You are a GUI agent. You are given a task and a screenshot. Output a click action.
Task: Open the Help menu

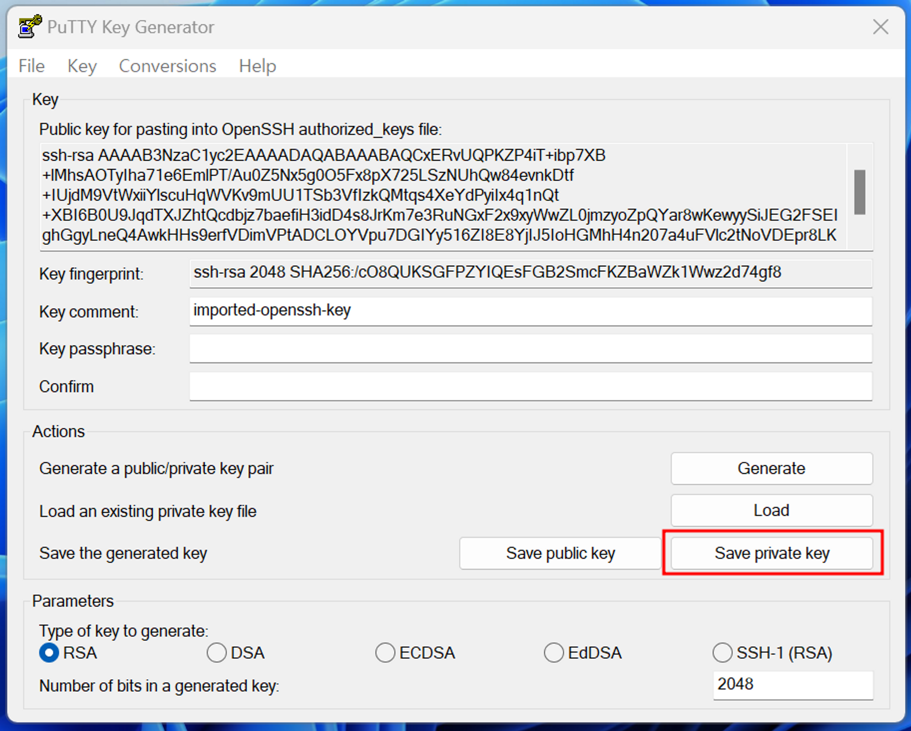click(257, 66)
